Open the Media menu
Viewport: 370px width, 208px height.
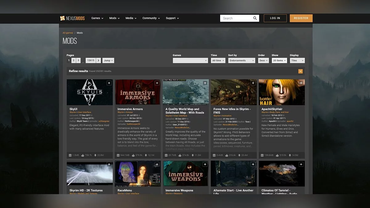131,18
